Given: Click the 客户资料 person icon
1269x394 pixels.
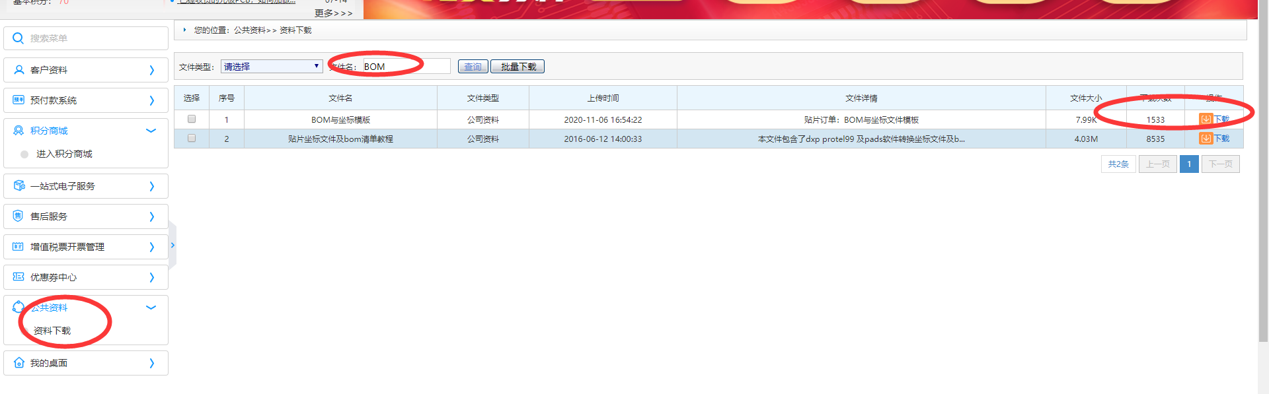Looking at the screenshot, I should [19, 70].
